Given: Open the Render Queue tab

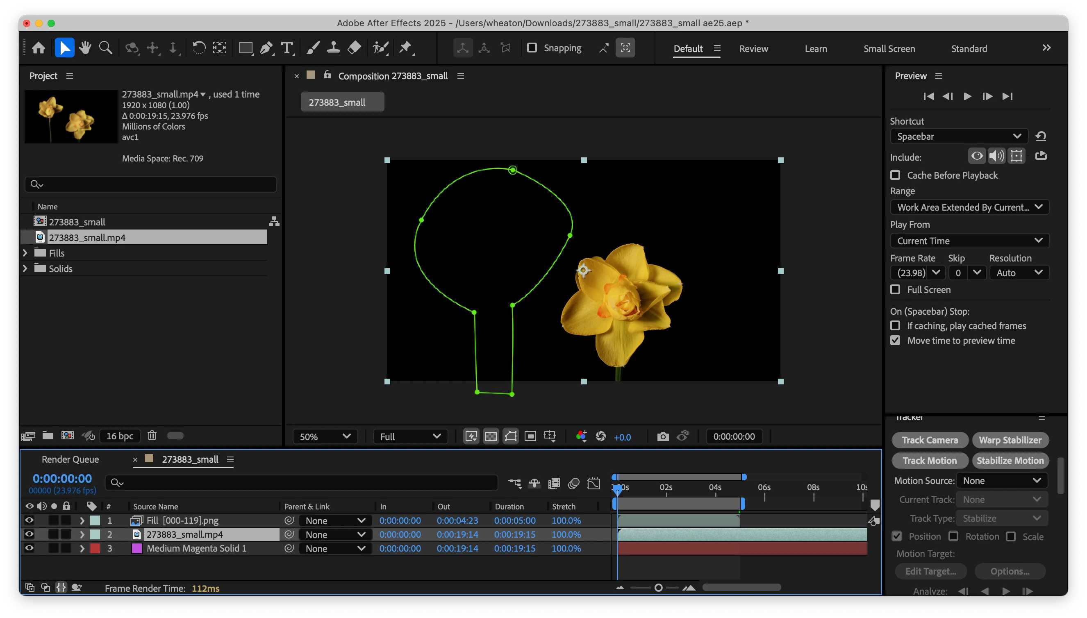Looking at the screenshot, I should click(x=70, y=459).
